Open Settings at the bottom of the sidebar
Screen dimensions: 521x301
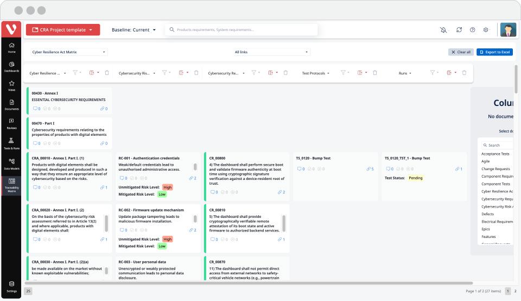(x=11, y=287)
